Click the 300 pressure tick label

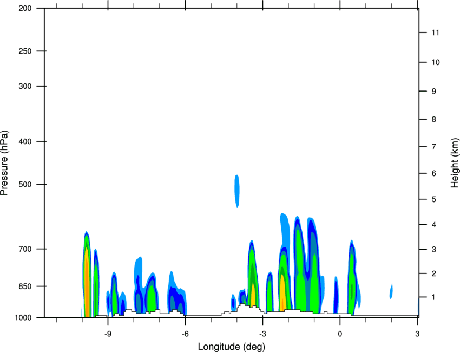25,86
